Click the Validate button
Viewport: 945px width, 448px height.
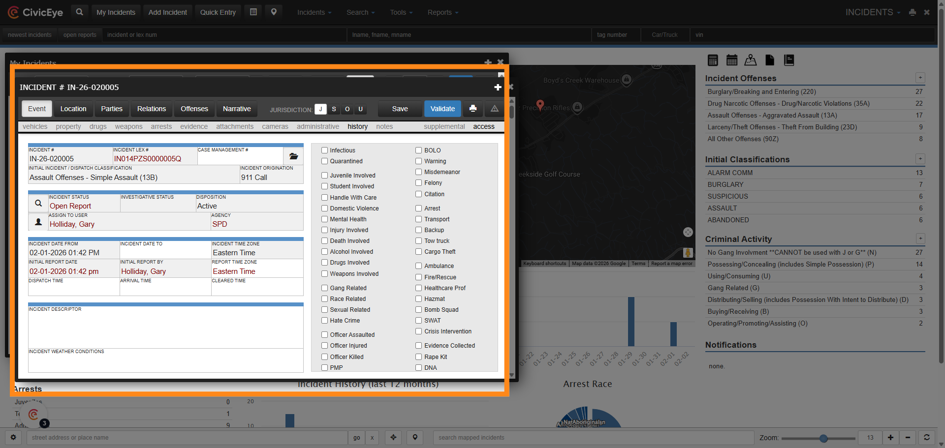coord(443,109)
